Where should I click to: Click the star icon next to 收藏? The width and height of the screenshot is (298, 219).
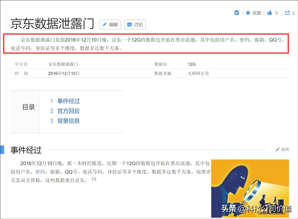click(x=248, y=13)
